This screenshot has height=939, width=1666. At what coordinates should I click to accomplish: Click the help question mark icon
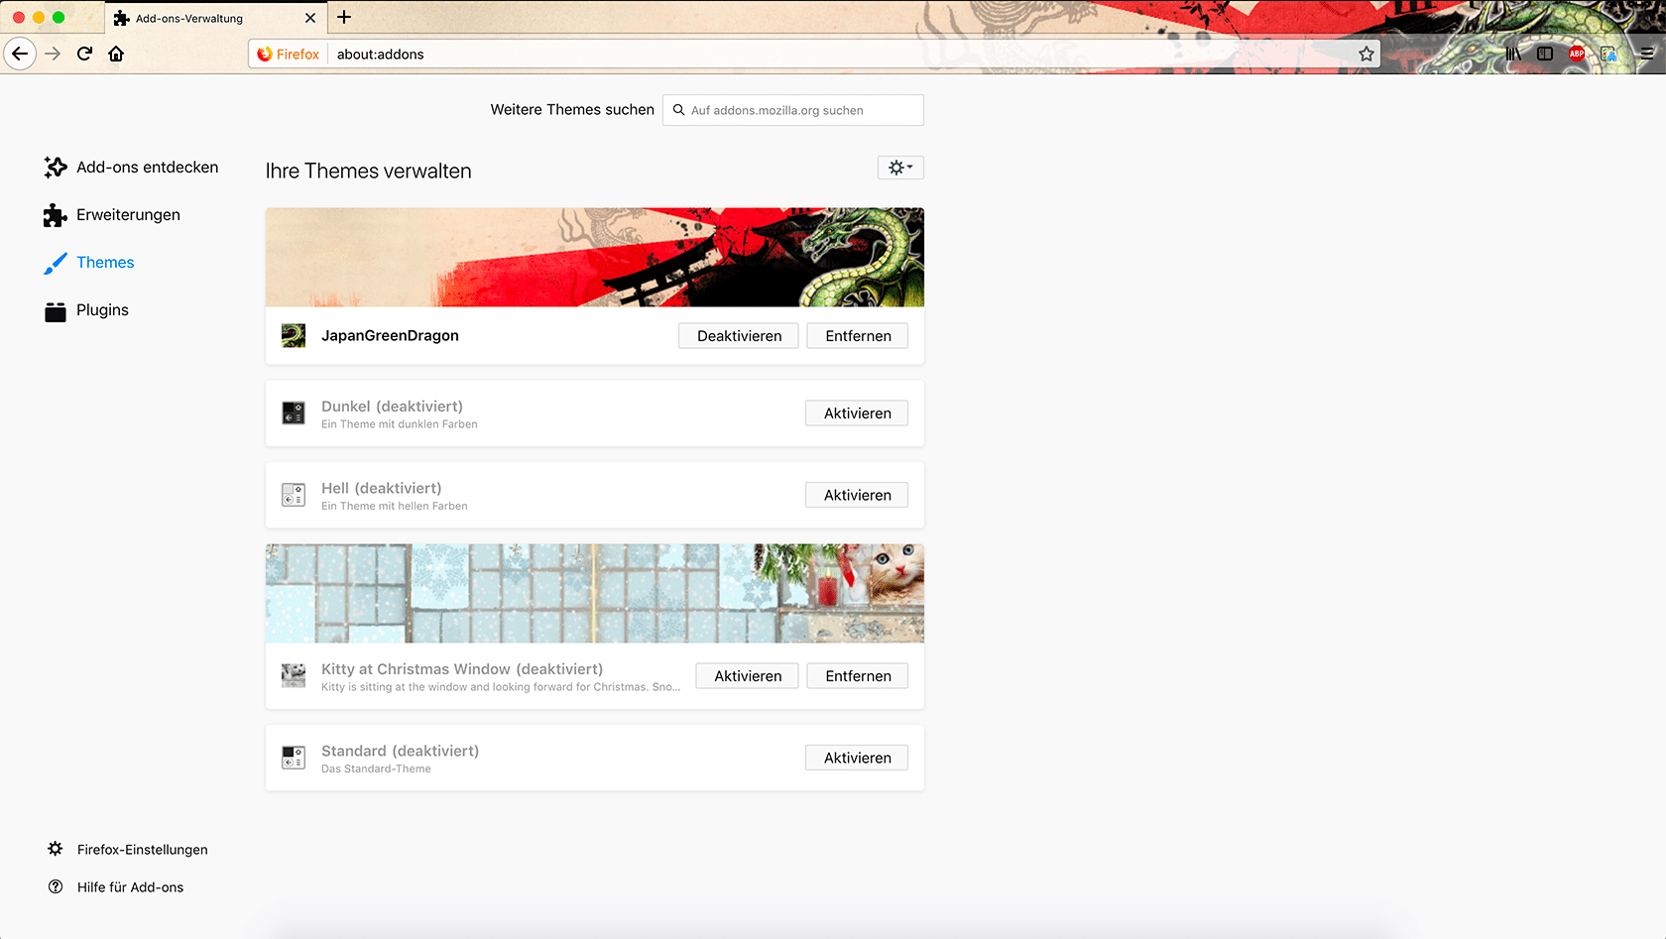click(56, 886)
